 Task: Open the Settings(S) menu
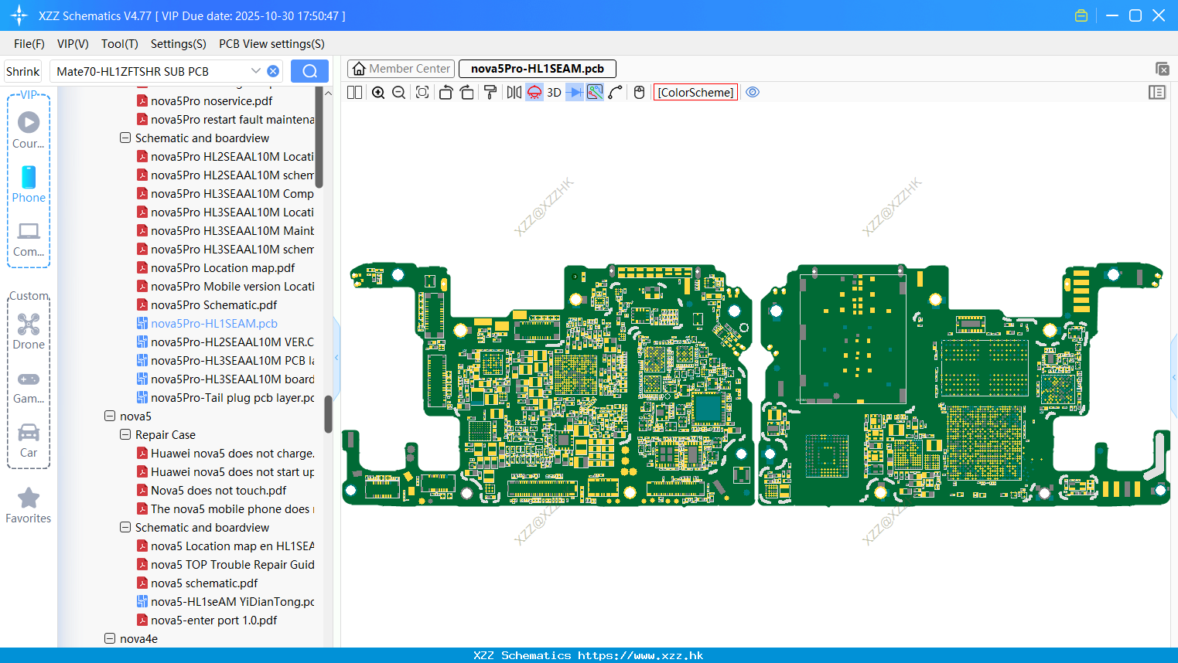179,44
